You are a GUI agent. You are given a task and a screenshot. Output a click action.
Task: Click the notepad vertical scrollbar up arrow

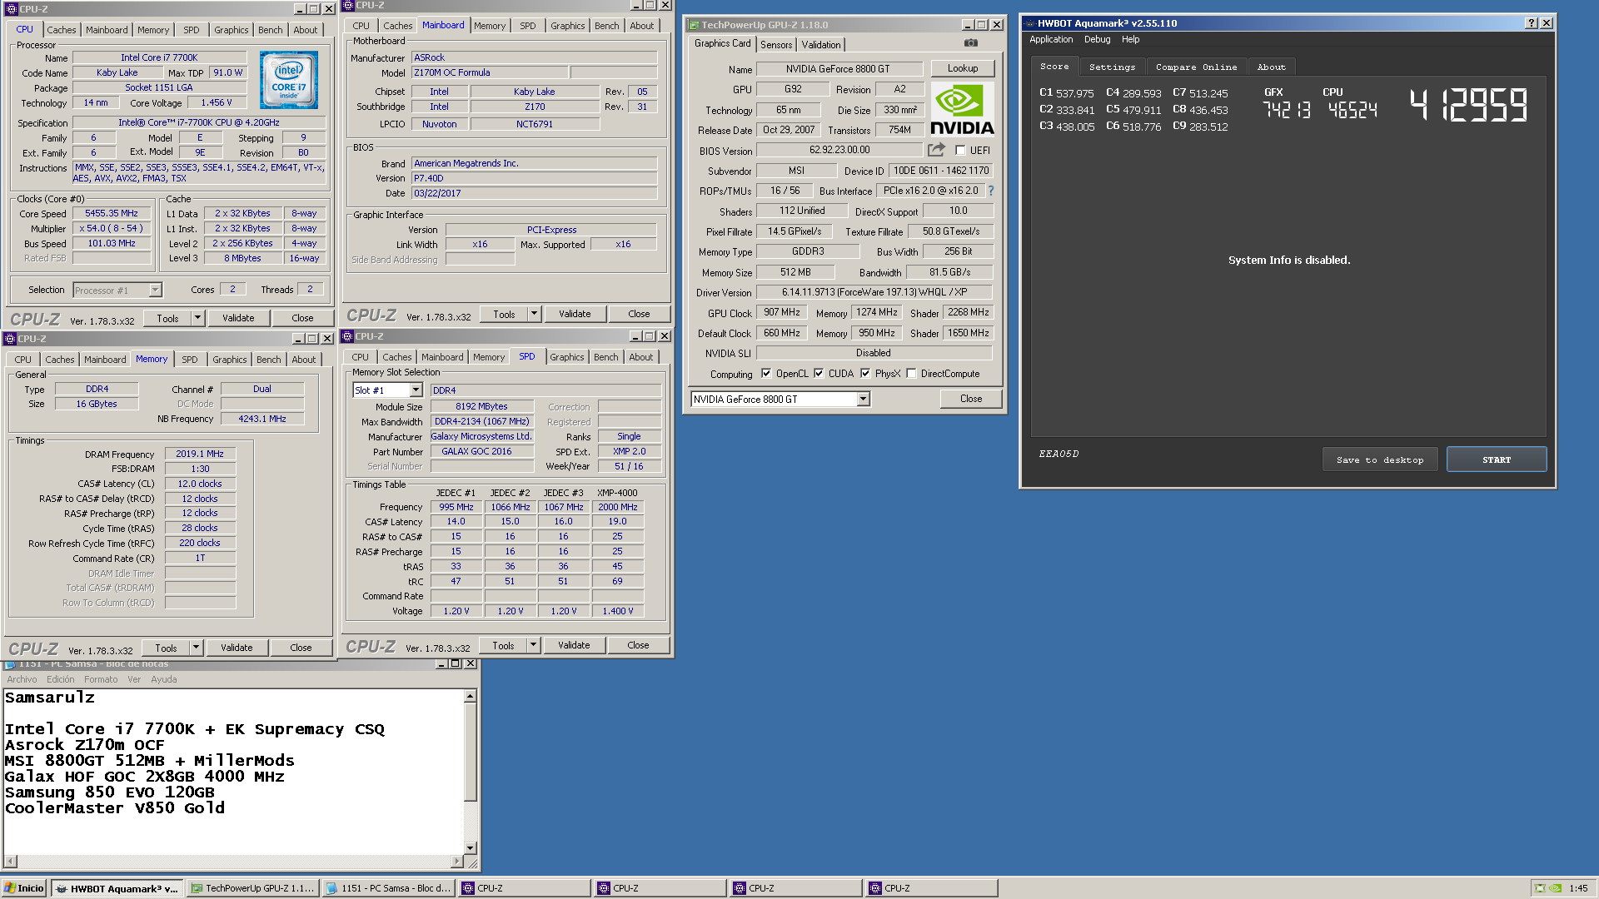click(470, 696)
